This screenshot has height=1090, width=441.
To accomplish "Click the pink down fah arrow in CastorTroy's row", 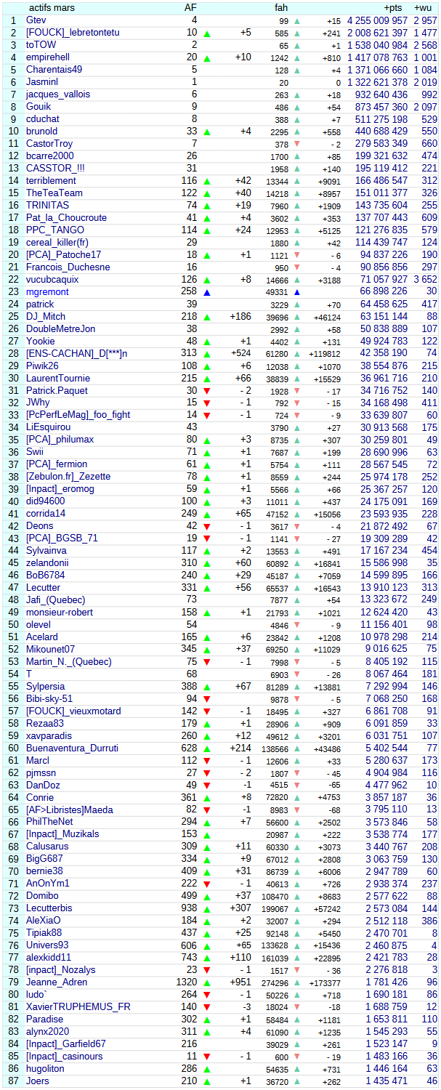I will 296,145.
